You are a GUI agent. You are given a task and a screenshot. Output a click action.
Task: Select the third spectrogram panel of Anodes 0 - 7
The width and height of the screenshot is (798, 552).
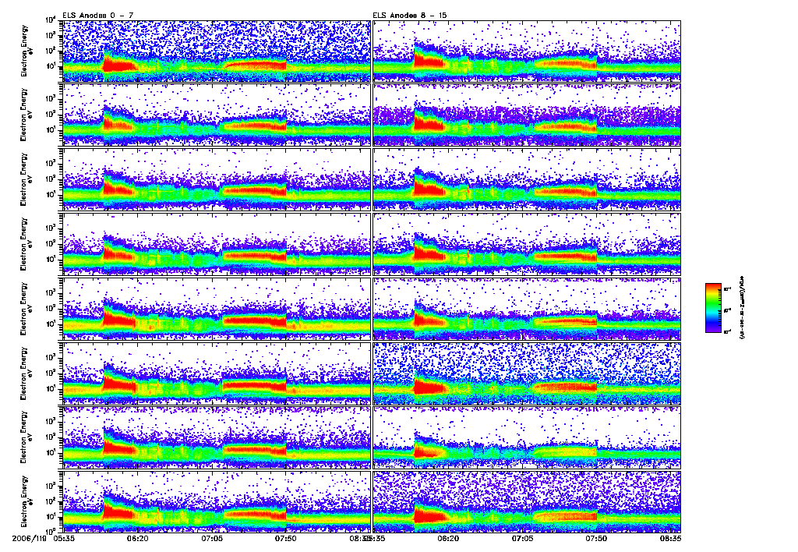[216, 179]
